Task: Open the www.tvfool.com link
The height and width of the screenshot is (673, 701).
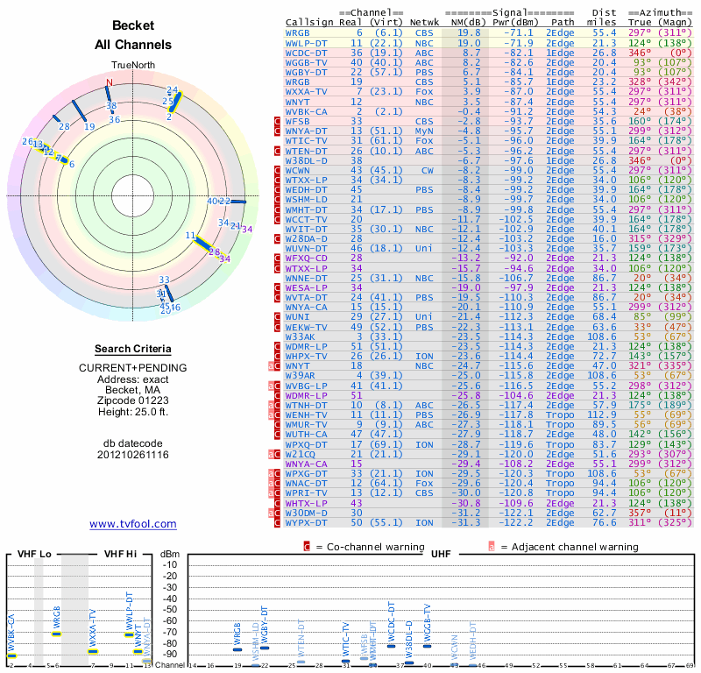Action: (132, 524)
